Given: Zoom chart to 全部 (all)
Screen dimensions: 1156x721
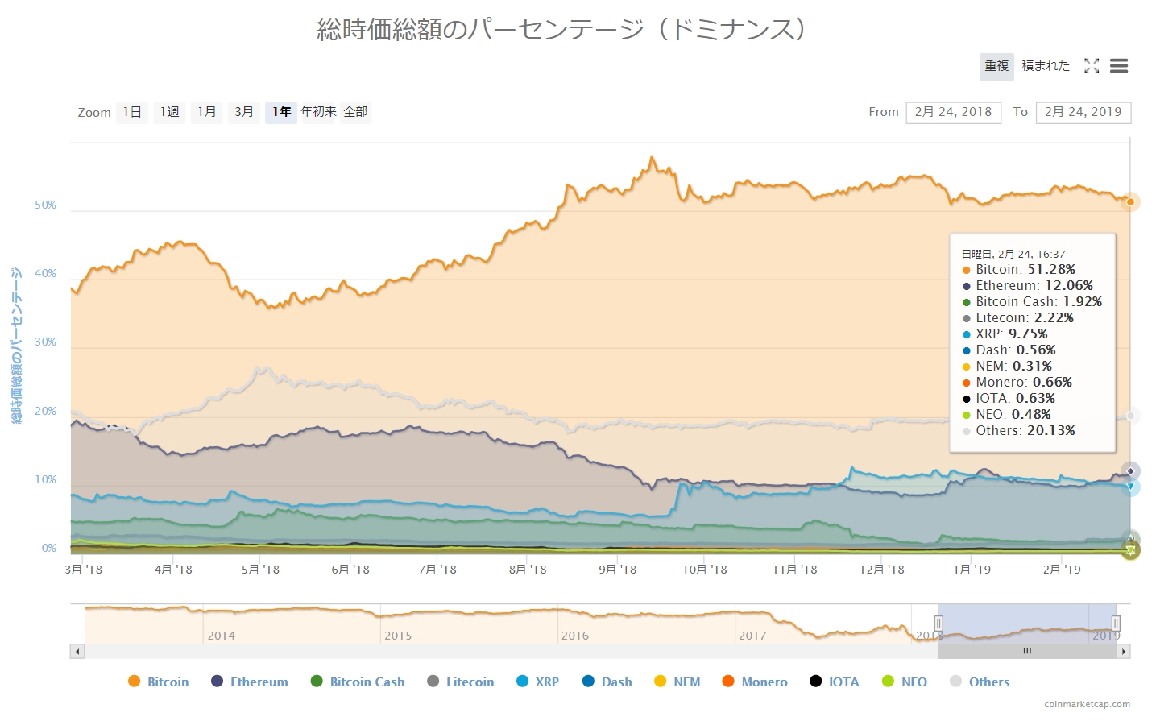Looking at the screenshot, I should tap(355, 112).
